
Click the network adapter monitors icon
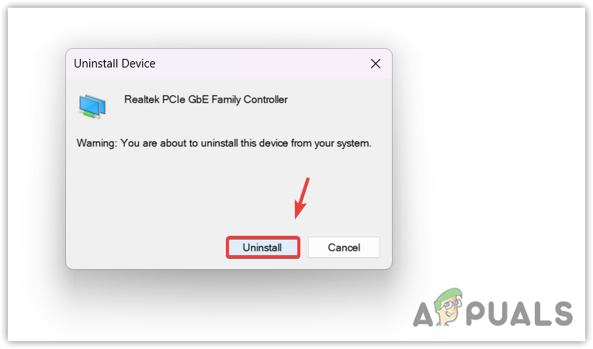coord(92,106)
